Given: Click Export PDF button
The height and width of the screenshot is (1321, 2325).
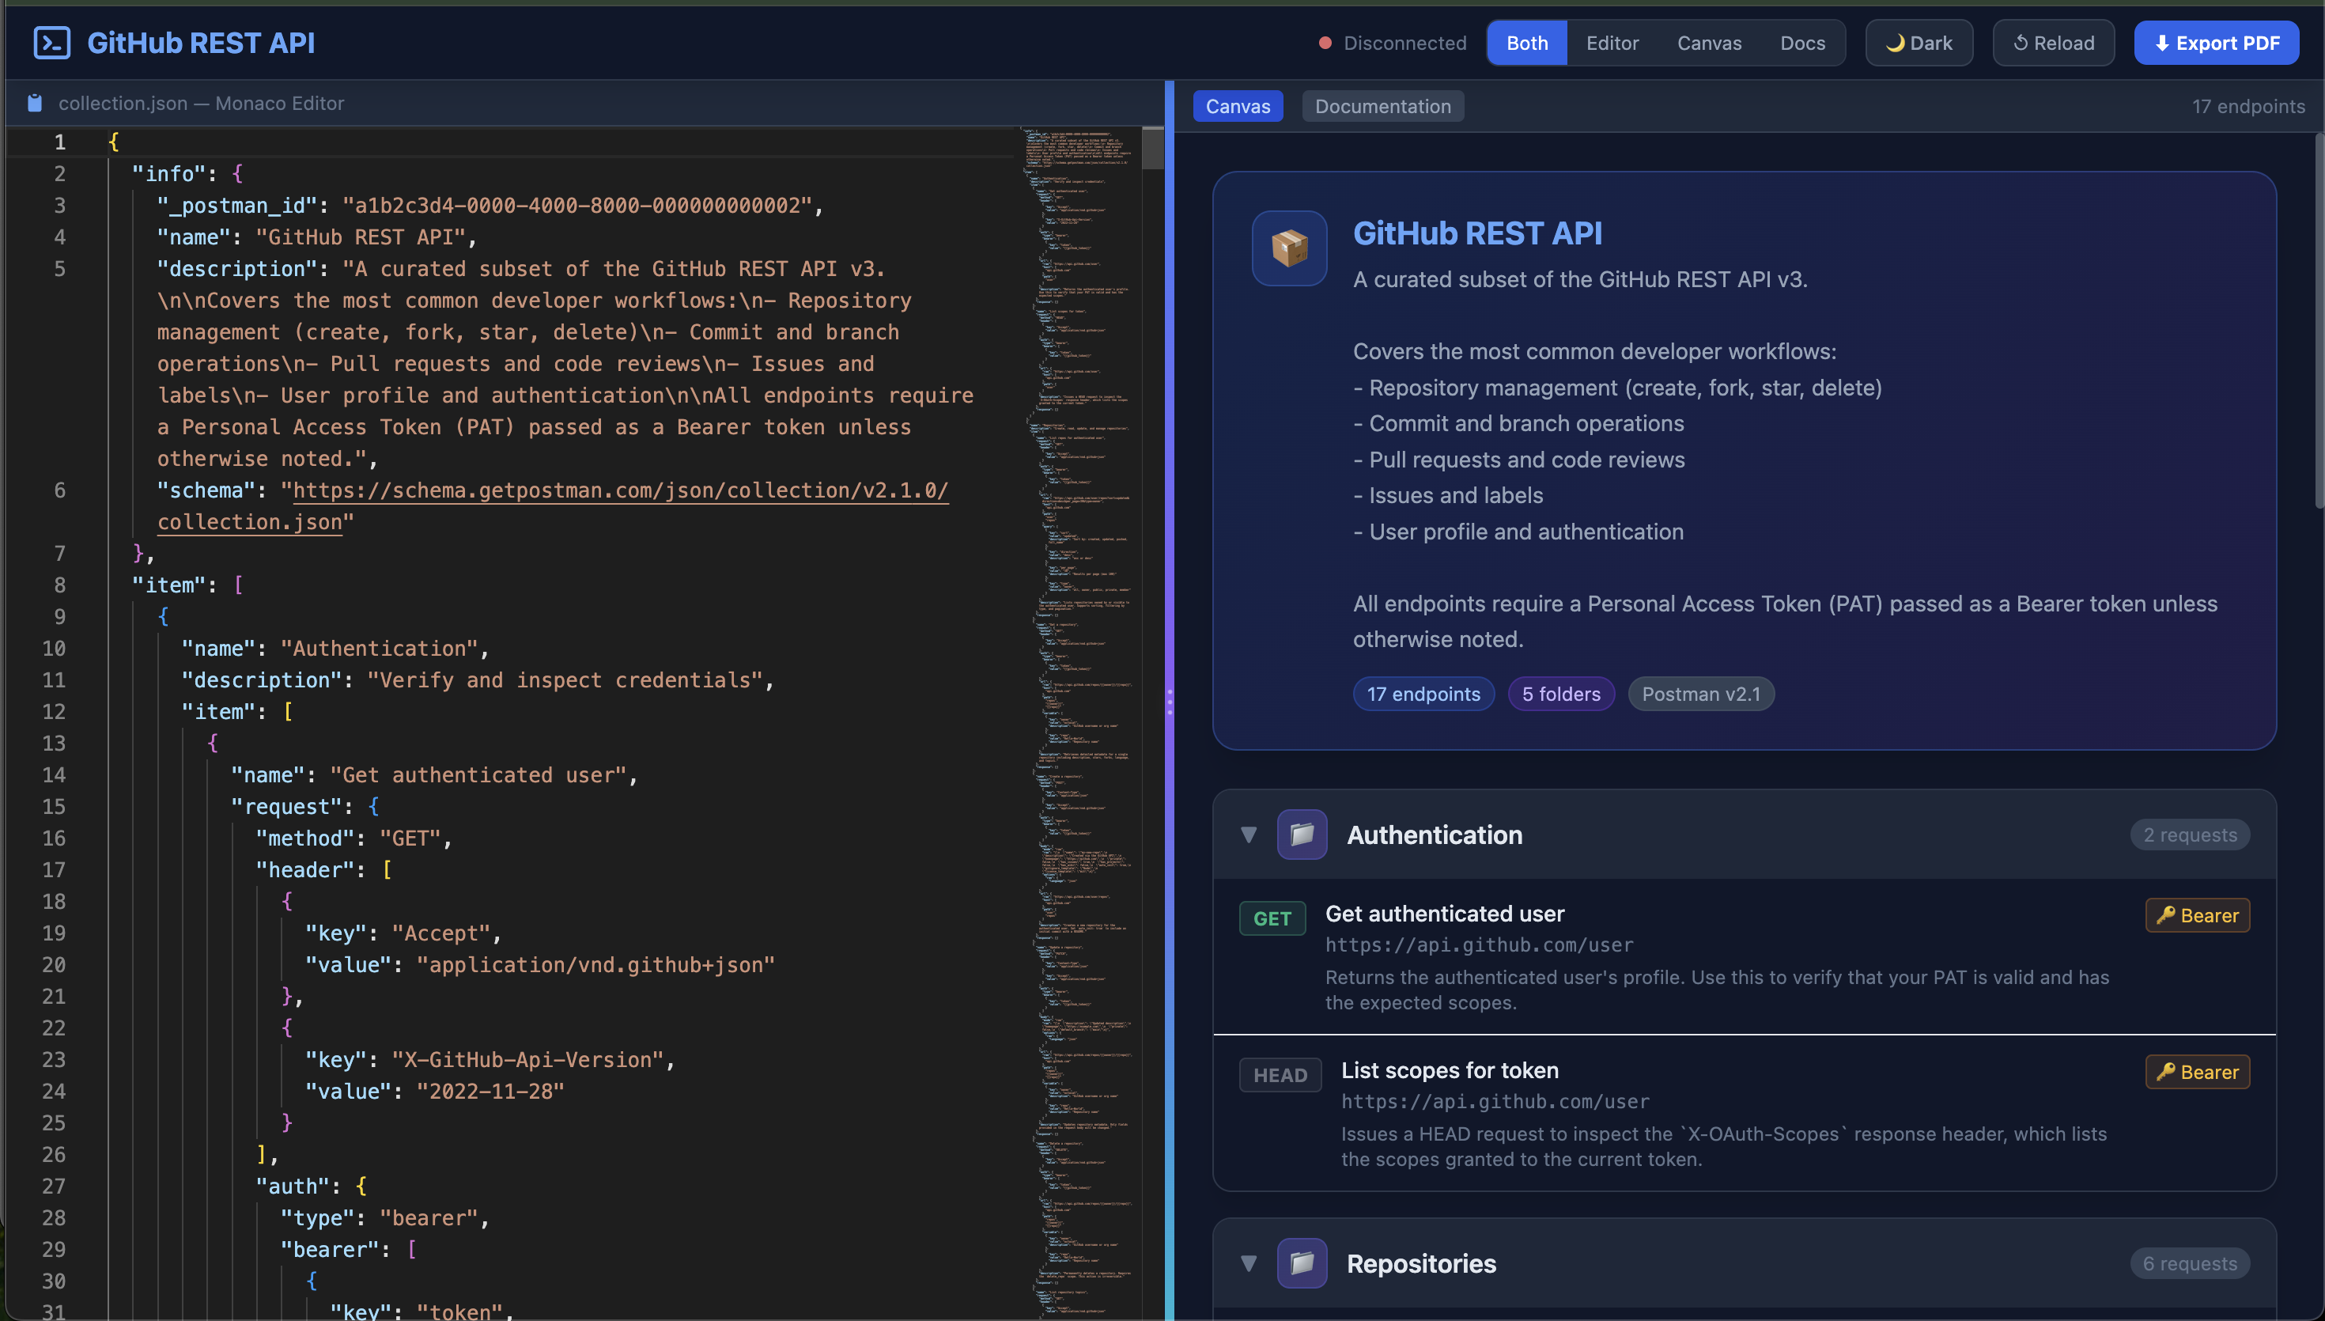Looking at the screenshot, I should (x=2215, y=43).
